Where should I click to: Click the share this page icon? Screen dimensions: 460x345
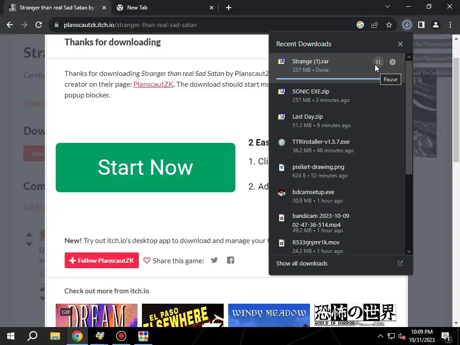point(375,25)
